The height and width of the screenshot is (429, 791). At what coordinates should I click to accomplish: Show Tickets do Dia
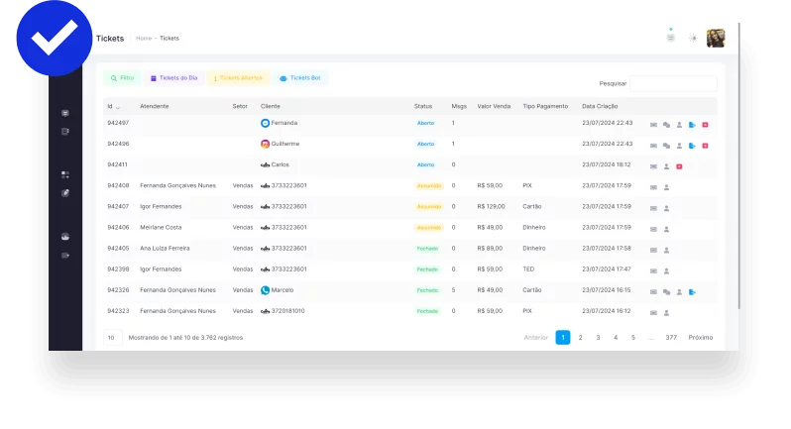[174, 78]
